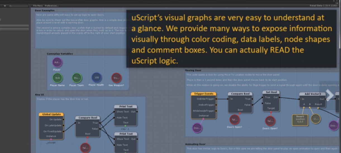Select the Add Vector3 node header
The width and height of the screenshot is (341, 153).
[312, 94]
